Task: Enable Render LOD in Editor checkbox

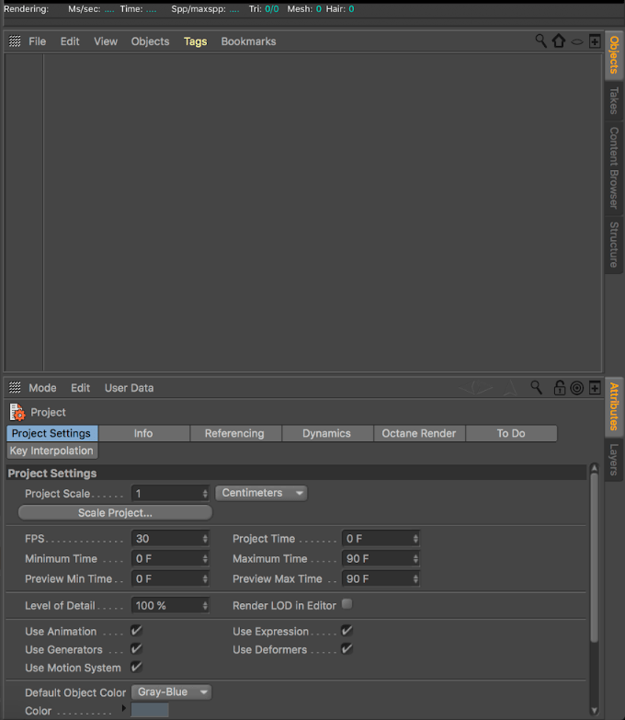Action: click(x=347, y=604)
